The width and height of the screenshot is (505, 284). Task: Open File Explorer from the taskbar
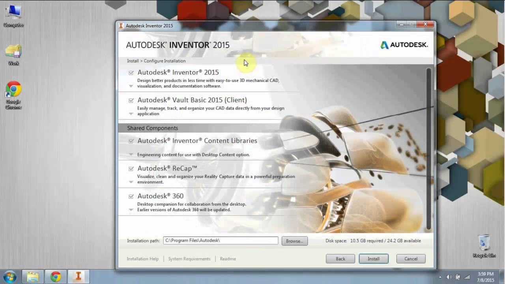33,277
